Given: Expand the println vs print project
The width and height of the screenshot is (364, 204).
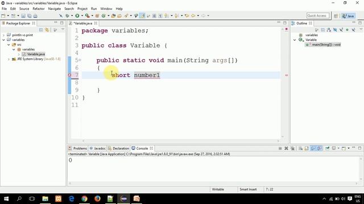Looking at the screenshot, I should point(3,35).
